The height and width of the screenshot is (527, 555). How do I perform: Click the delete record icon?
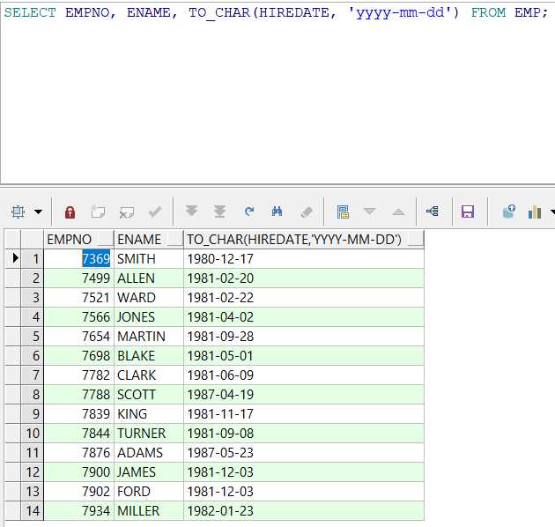127,212
